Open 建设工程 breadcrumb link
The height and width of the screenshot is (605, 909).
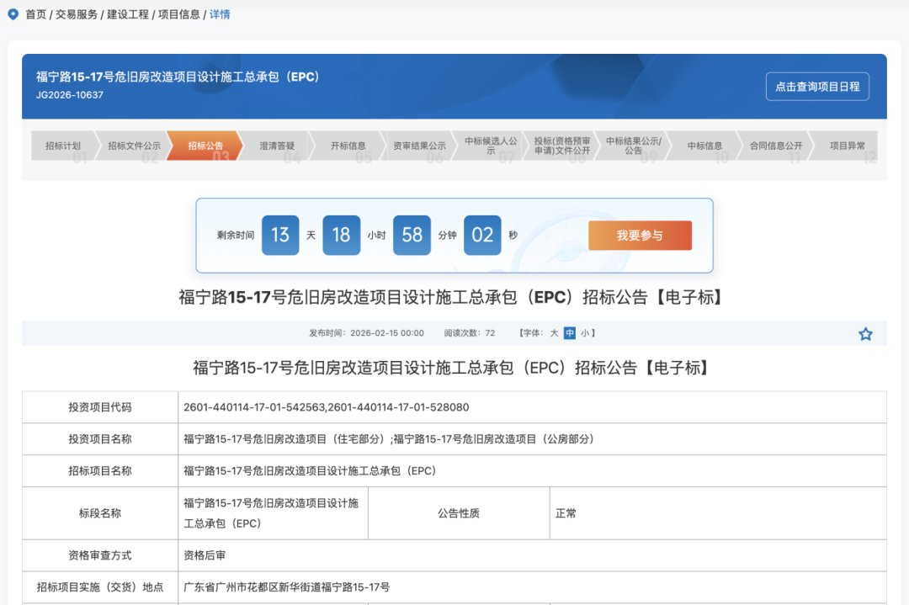pos(128,14)
